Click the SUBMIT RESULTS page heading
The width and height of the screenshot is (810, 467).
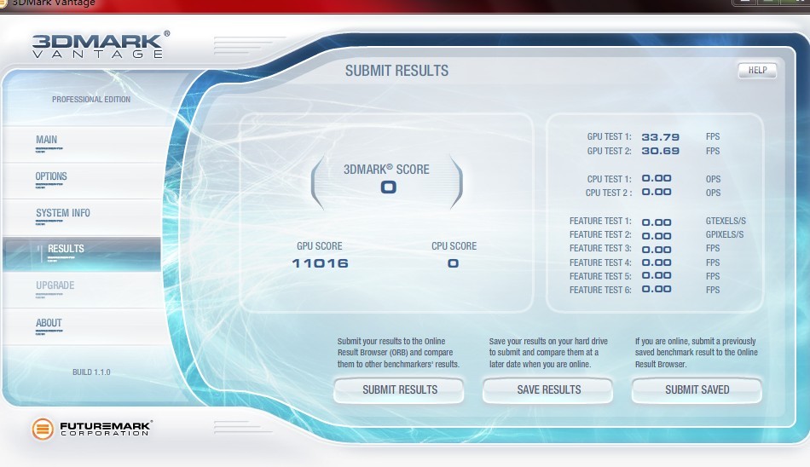point(396,71)
